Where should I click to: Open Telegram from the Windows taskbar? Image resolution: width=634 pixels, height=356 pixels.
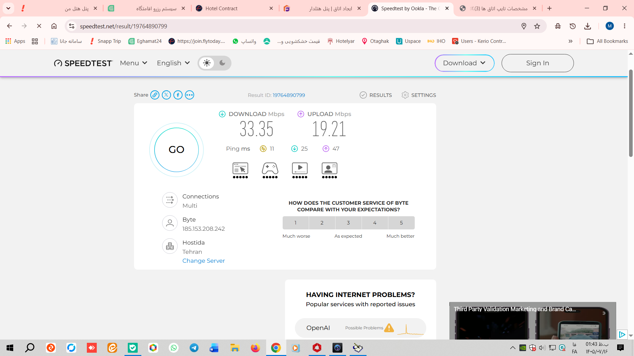point(194,348)
